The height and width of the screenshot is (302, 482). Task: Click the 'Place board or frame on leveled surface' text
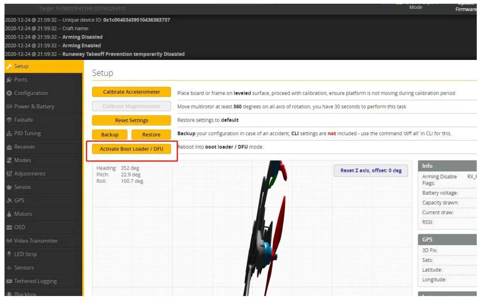pos(316,93)
